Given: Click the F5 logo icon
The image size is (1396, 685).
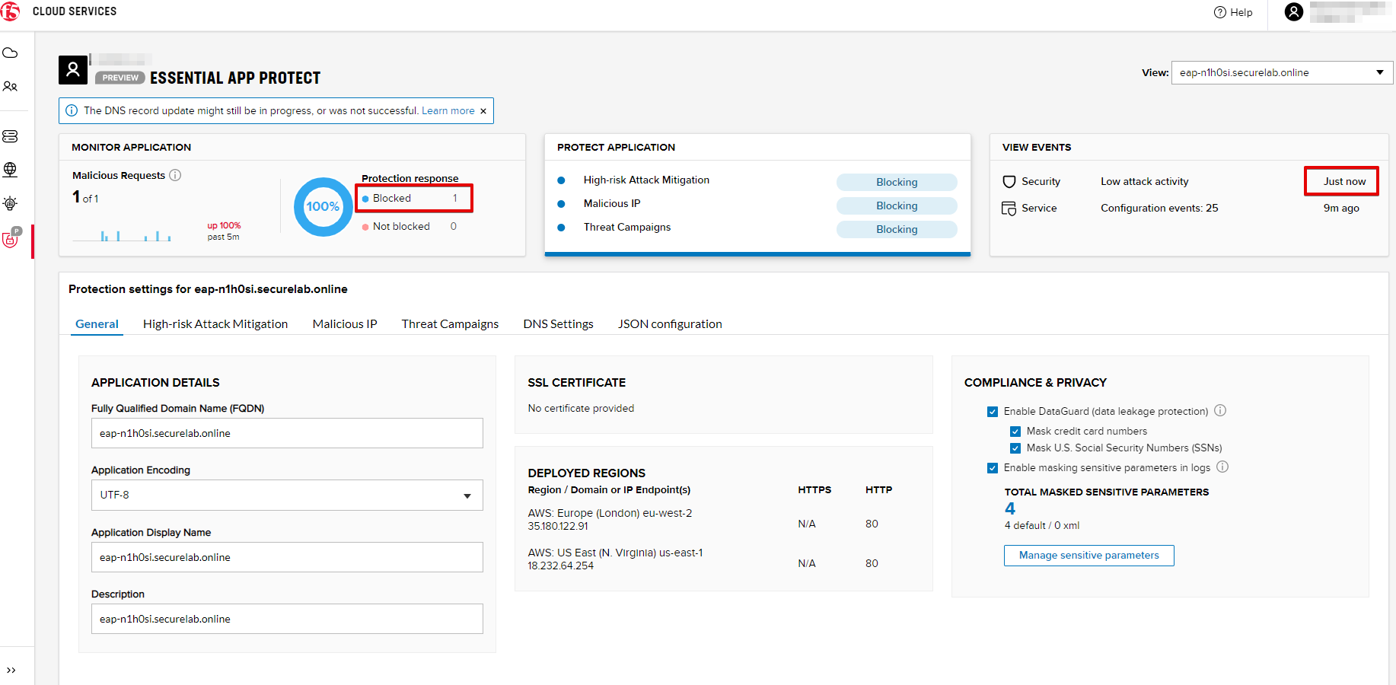Looking at the screenshot, I should 10,11.
